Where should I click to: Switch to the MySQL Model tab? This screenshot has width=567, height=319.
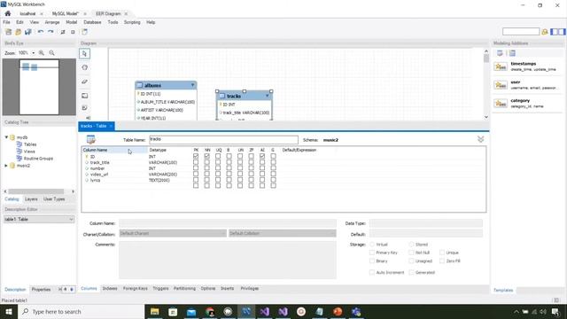pos(65,14)
